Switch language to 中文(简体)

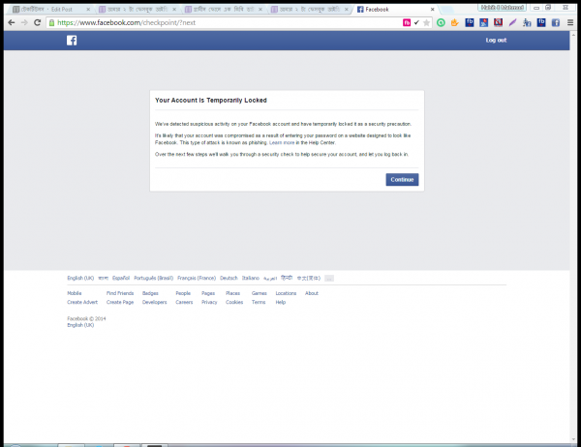click(x=308, y=278)
